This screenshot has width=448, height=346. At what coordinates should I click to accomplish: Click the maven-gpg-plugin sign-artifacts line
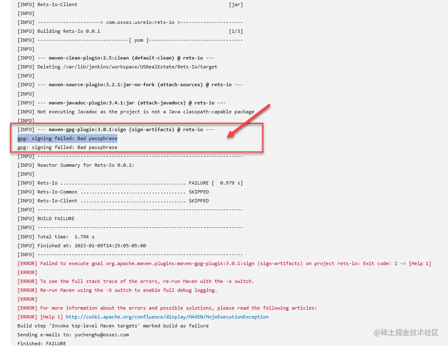click(x=116, y=129)
